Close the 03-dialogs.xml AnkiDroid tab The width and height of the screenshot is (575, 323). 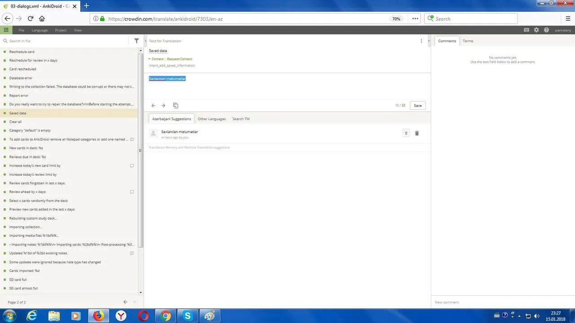pyautogui.click(x=75, y=6)
